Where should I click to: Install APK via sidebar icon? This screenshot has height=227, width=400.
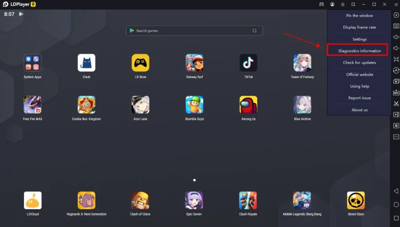coord(396,92)
